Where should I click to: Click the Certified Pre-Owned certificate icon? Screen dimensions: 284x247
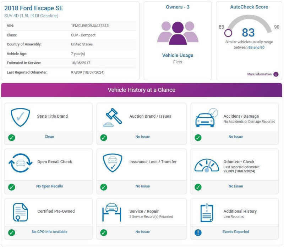[x=20, y=212]
